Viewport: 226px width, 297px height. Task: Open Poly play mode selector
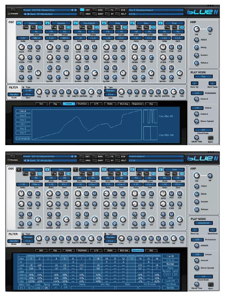tap(203, 76)
